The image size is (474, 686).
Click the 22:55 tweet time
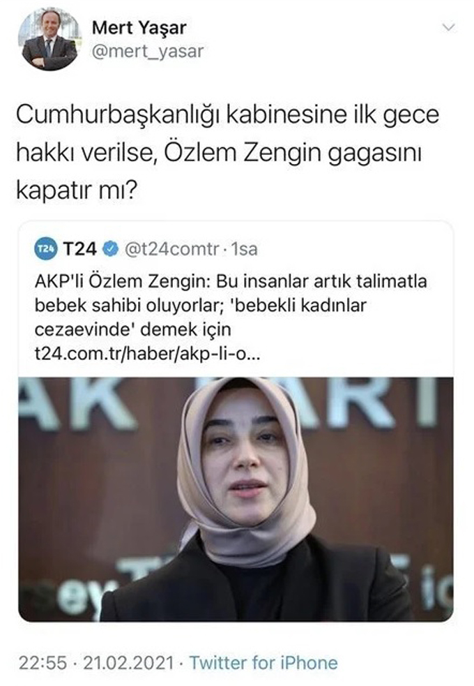pyautogui.click(x=43, y=662)
